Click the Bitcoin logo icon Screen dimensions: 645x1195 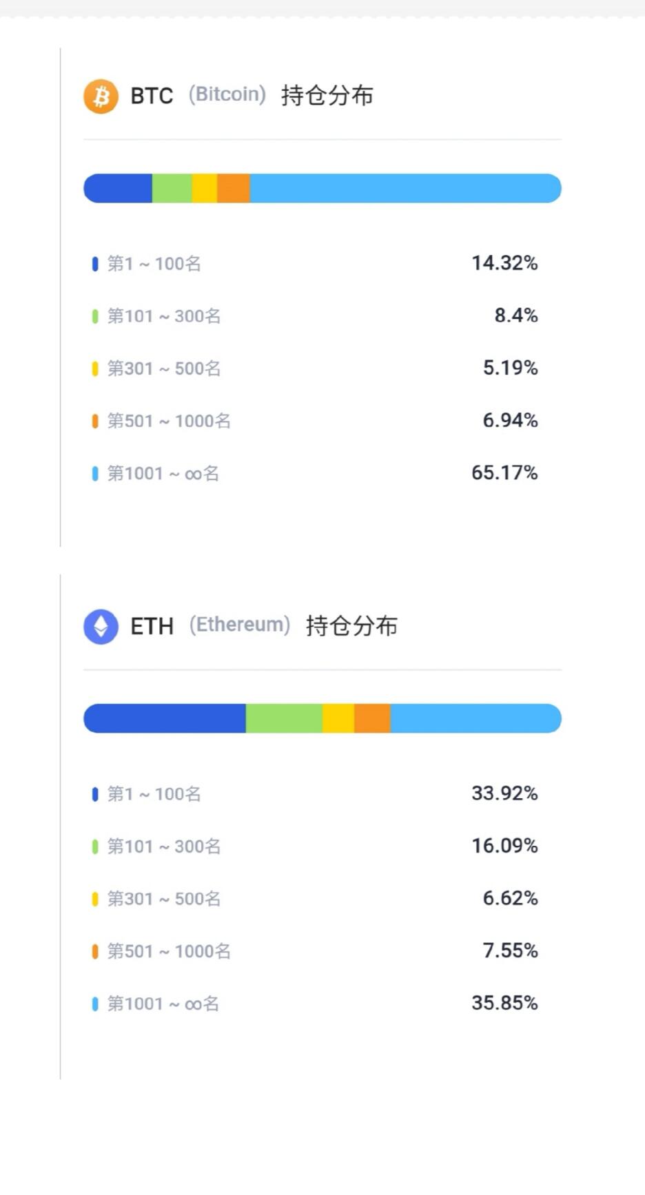pyautogui.click(x=100, y=97)
